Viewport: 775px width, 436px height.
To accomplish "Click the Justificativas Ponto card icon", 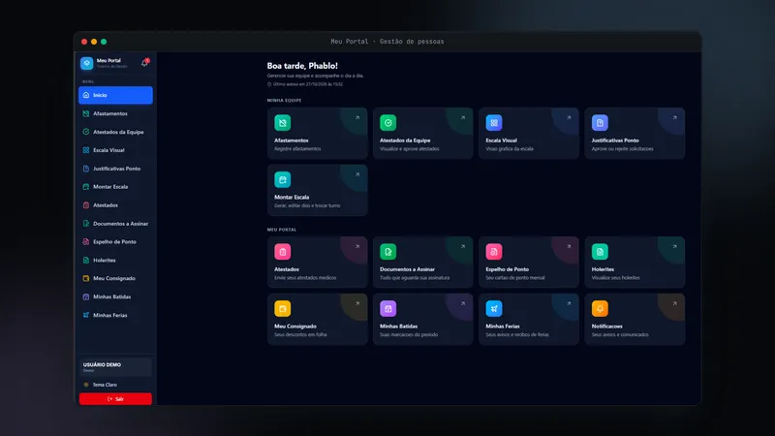I will [x=600, y=123].
